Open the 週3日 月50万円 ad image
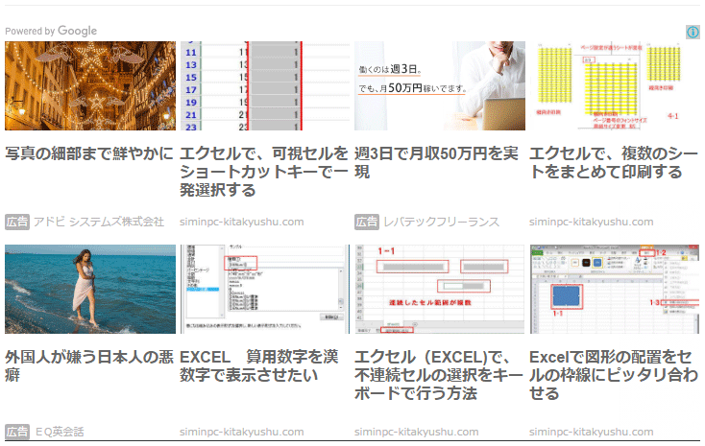The height and width of the screenshot is (446, 705). [x=440, y=85]
